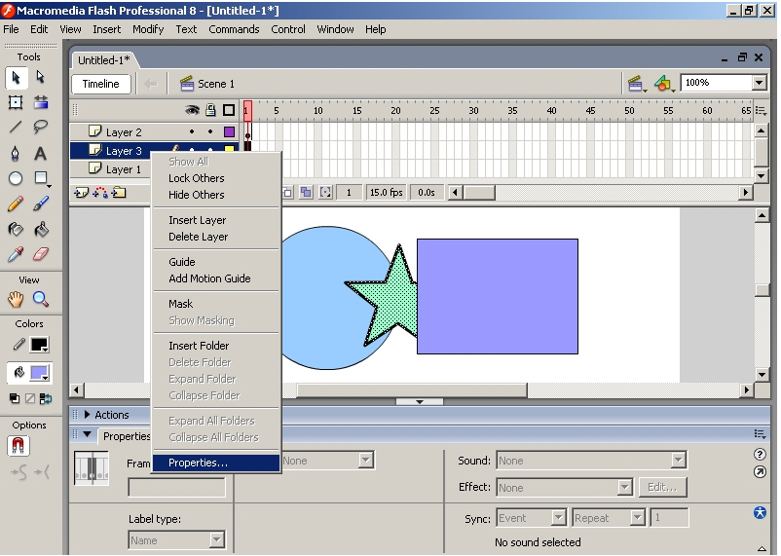Select the Lasso tool

pyautogui.click(x=40, y=127)
